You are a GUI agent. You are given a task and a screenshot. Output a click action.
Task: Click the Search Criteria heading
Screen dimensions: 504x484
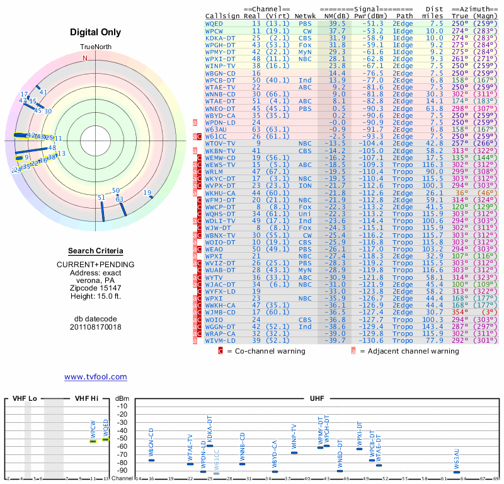[96, 251]
